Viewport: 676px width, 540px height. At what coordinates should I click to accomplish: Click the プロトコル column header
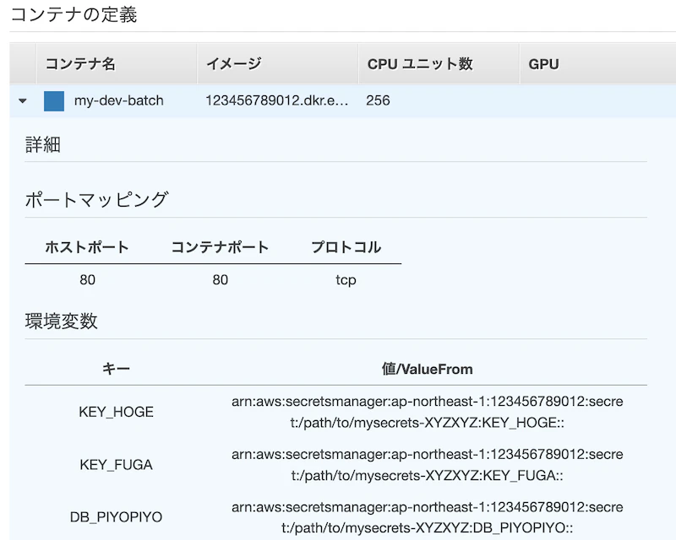click(346, 247)
